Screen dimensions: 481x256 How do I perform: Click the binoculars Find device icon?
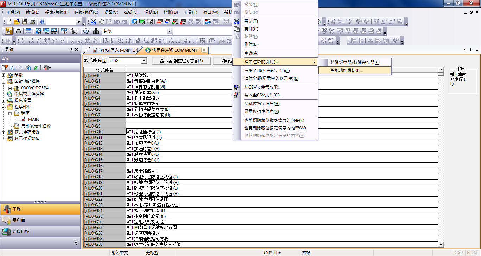[96, 31]
